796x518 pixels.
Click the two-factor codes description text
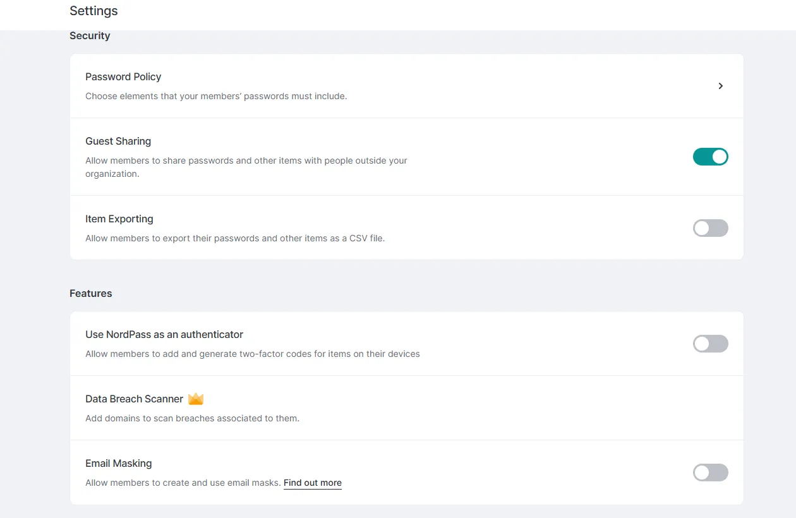point(253,354)
